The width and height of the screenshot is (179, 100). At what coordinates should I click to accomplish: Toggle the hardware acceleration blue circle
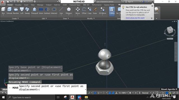167,93
